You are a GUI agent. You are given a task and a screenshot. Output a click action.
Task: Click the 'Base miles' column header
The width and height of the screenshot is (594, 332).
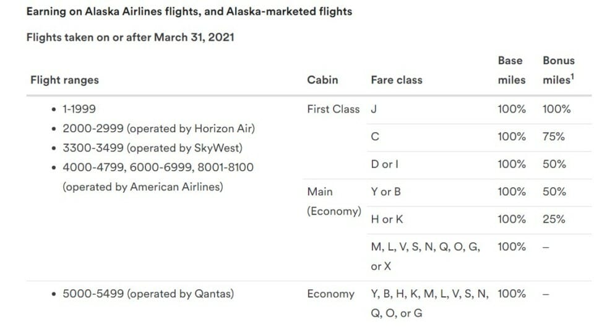click(x=512, y=70)
